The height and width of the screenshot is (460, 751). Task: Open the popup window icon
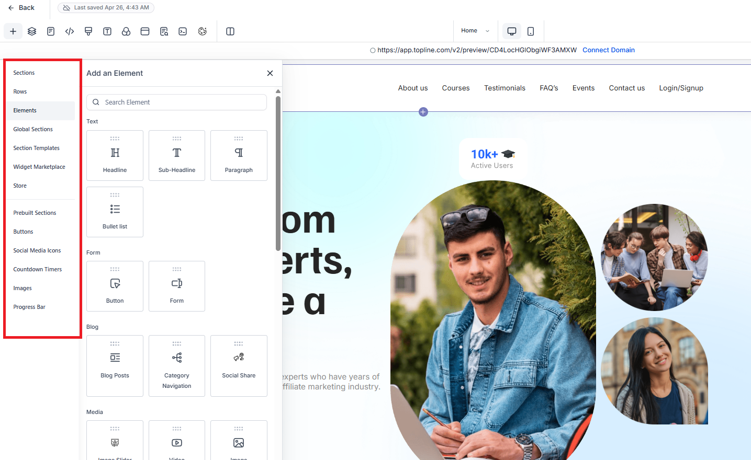click(x=145, y=31)
